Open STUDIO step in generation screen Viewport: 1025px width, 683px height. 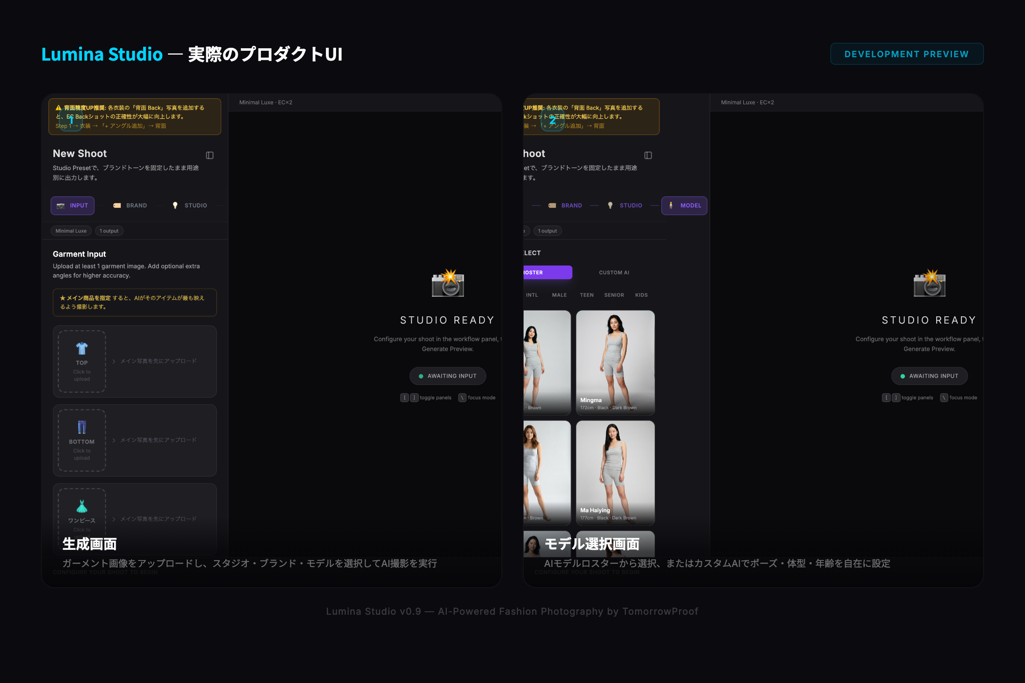(189, 206)
